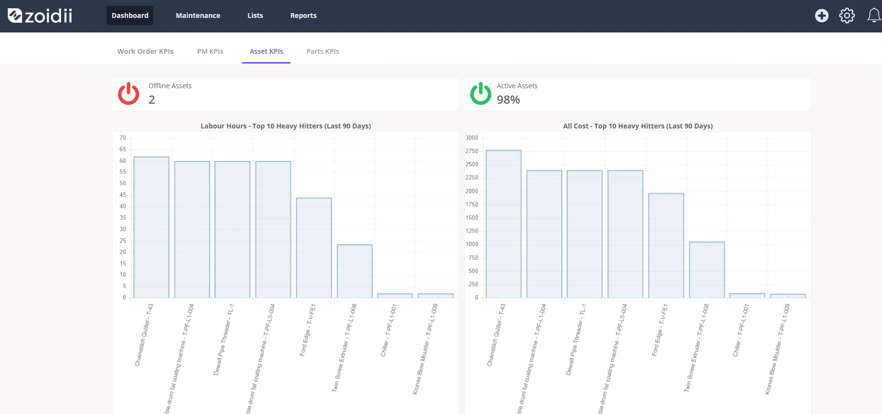Click the Chainstitch Quilter bar in Labour Hours chart
Screen dimensions: 882x414
151,227
